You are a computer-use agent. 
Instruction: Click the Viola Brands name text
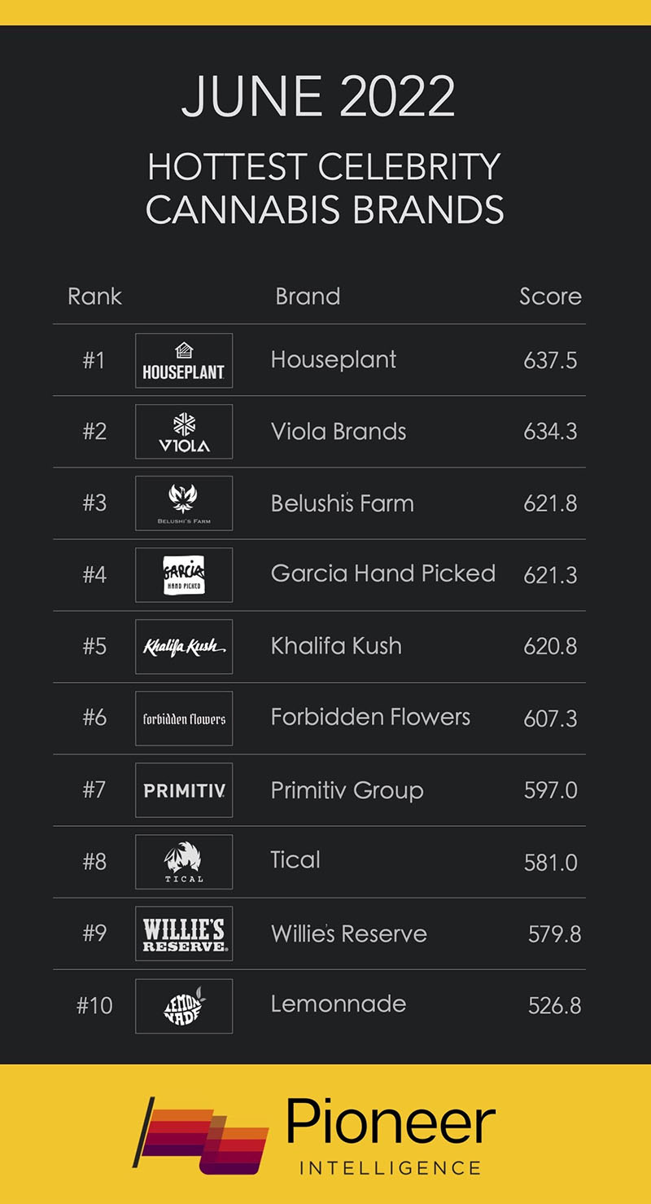coord(339,431)
